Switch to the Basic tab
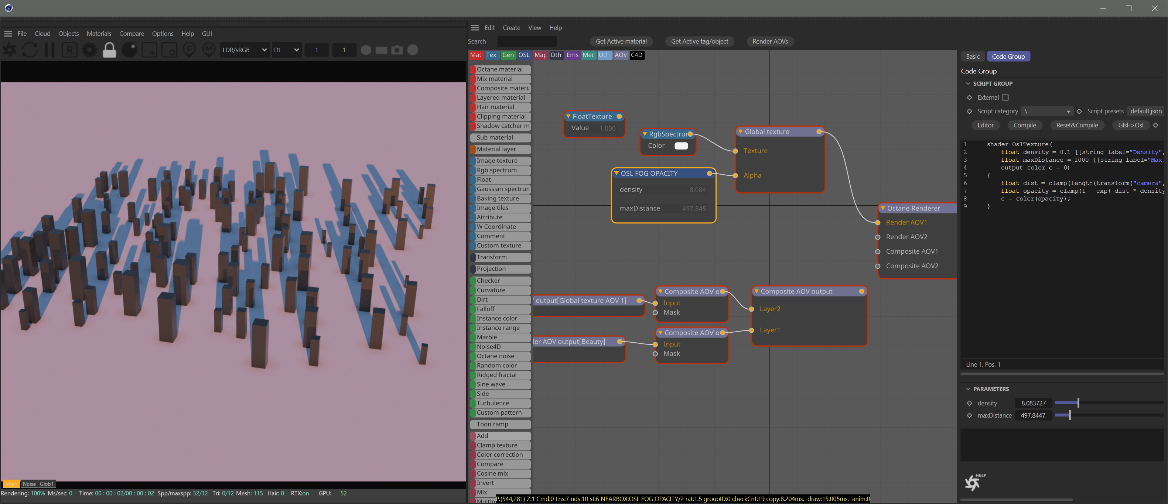 (972, 56)
